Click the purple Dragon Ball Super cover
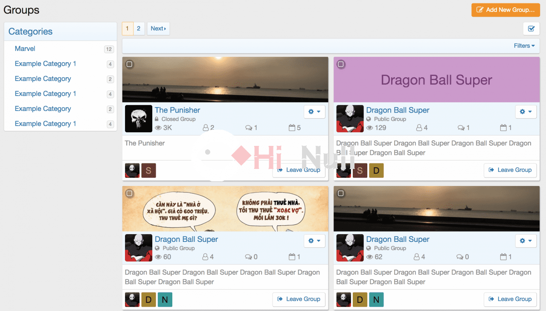This screenshot has width=546, height=311. pos(436,80)
